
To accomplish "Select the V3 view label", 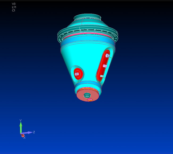I will [x=14, y=4].
